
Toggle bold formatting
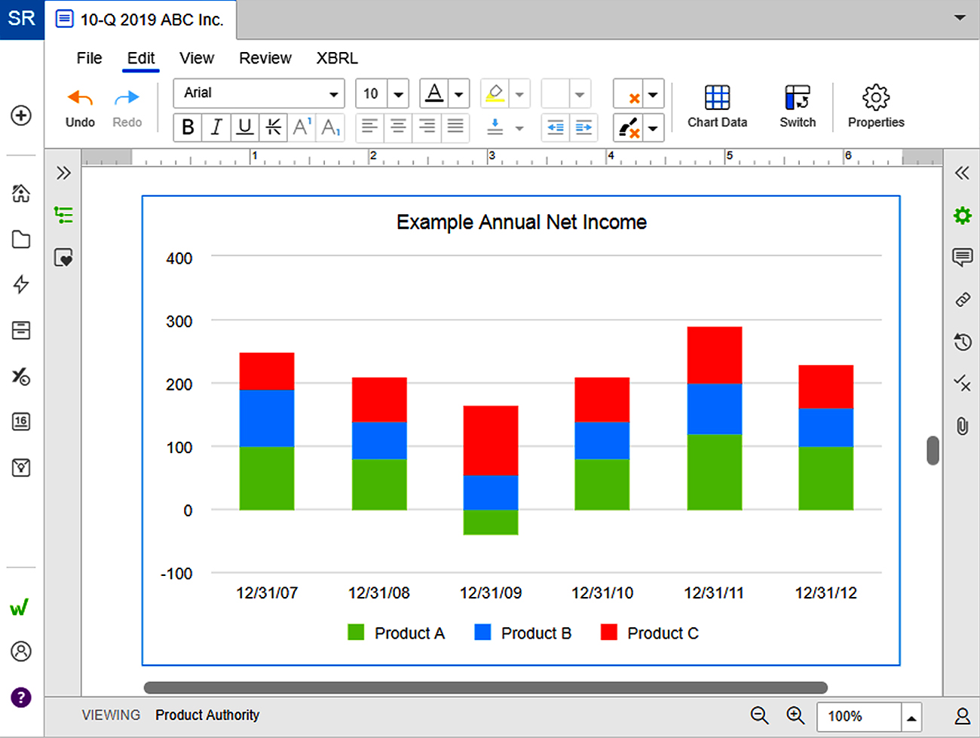click(188, 127)
